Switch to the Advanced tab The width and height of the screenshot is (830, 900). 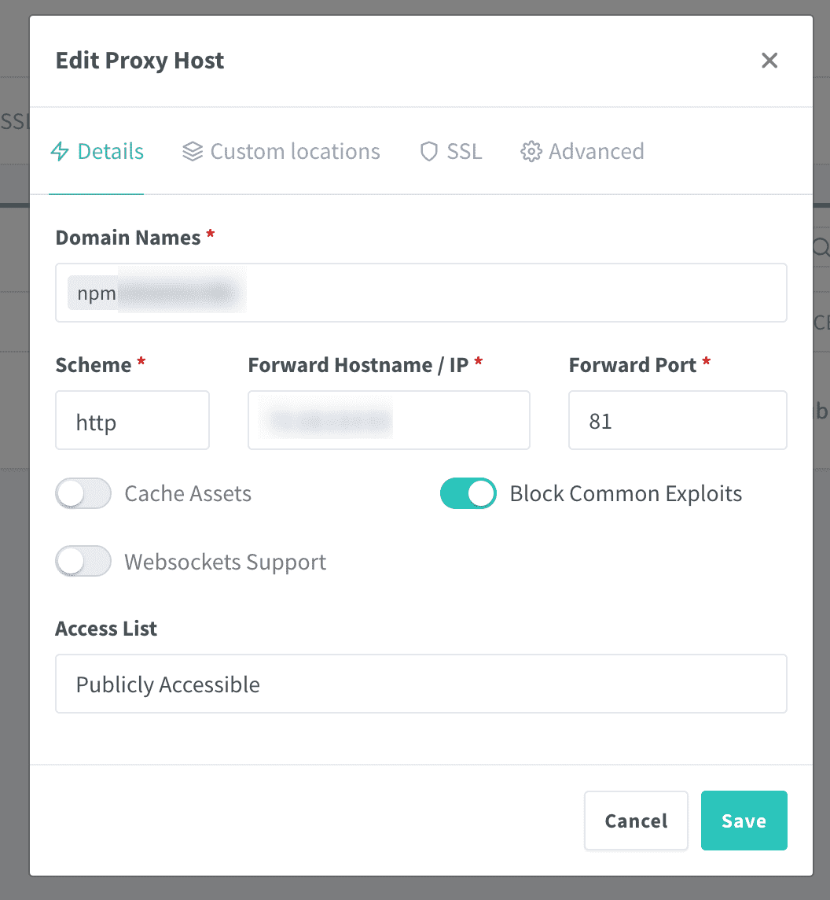point(597,151)
